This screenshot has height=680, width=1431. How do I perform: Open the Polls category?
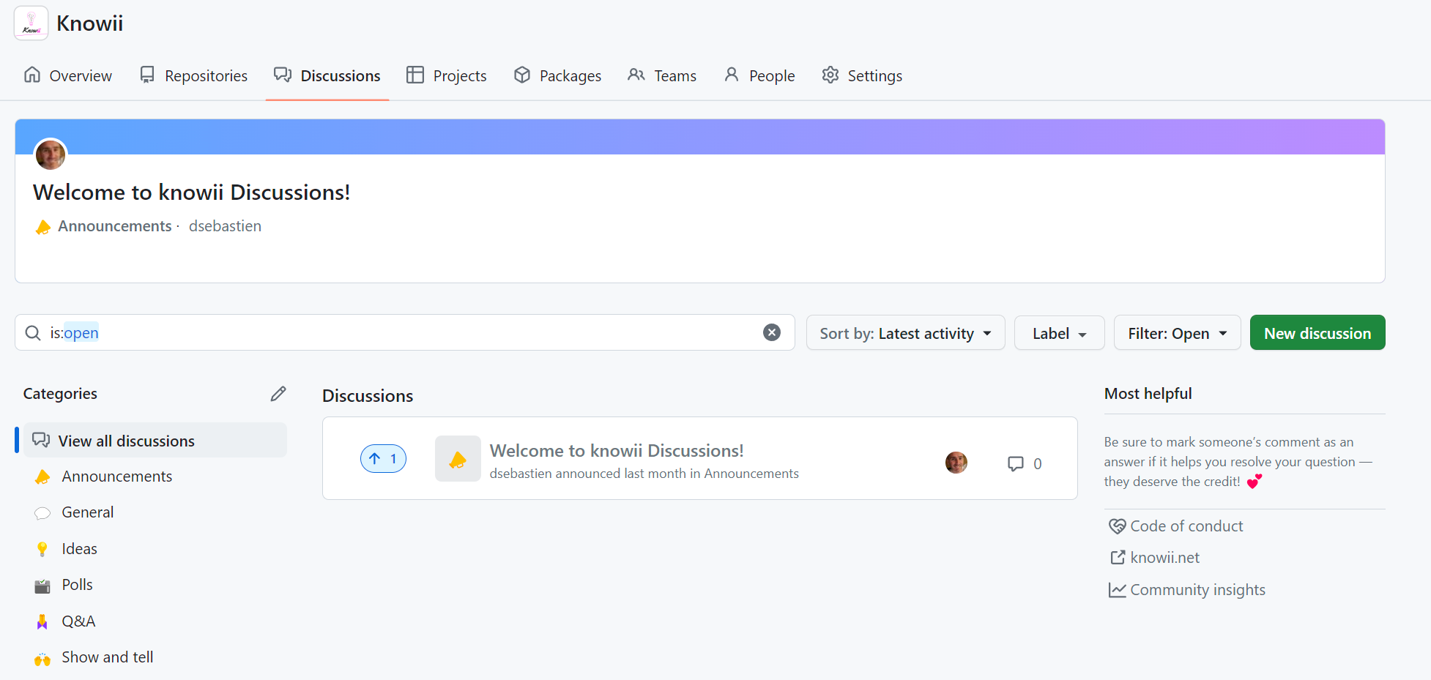click(x=78, y=585)
